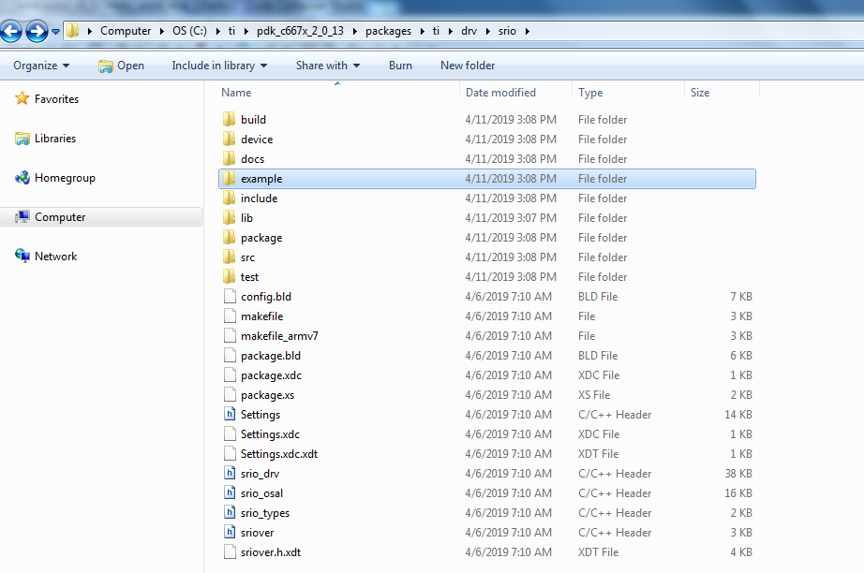Select Libraries icon in navigation pane

22,139
